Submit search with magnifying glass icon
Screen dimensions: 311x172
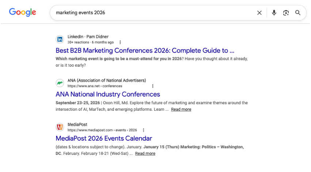pyautogui.click(x=298, y=13)
